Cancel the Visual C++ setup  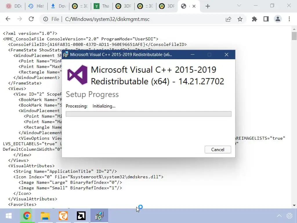(218, 150)
